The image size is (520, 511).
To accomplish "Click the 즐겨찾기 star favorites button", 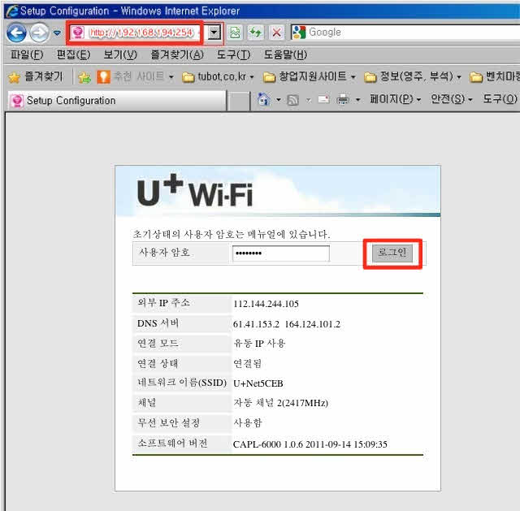I will pos(36,77).
